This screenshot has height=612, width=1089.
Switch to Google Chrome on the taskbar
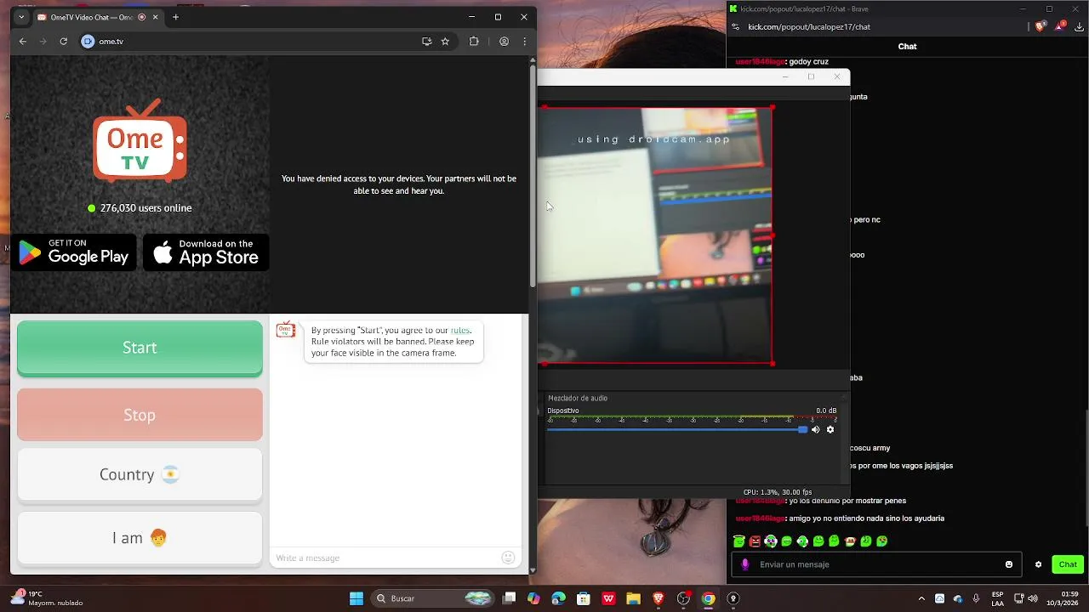708,598
